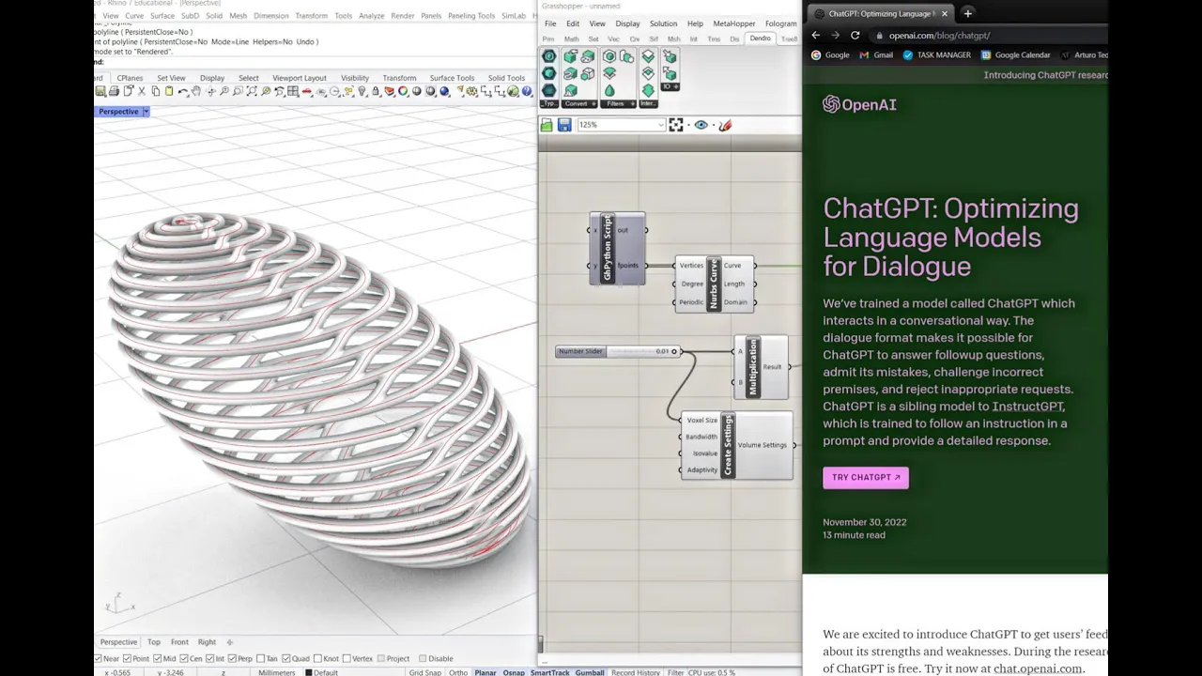The height and width of the screenshot is (676, 1202).
Task: Toggle the Point osnap checkbox
Action: [129, 658]
